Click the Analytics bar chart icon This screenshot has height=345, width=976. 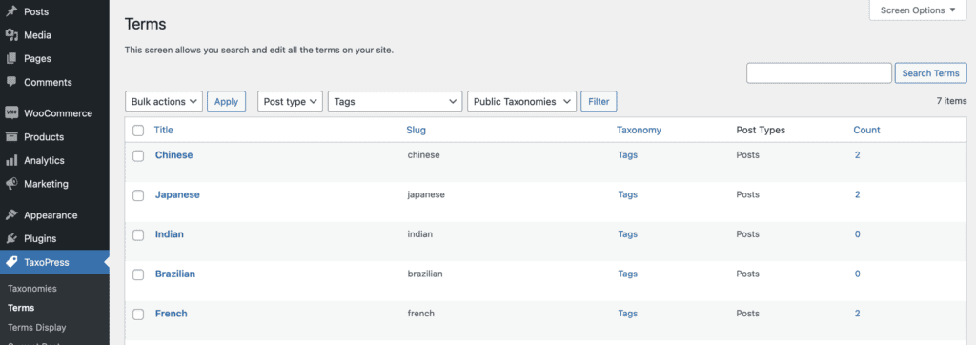coord(11,161)
